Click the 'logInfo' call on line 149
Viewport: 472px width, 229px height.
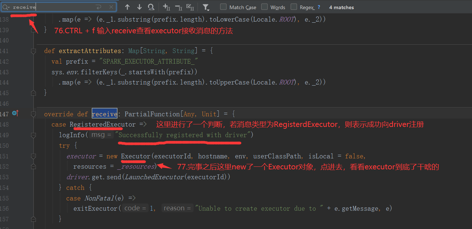pyautogui.click(x=72, y=135)
